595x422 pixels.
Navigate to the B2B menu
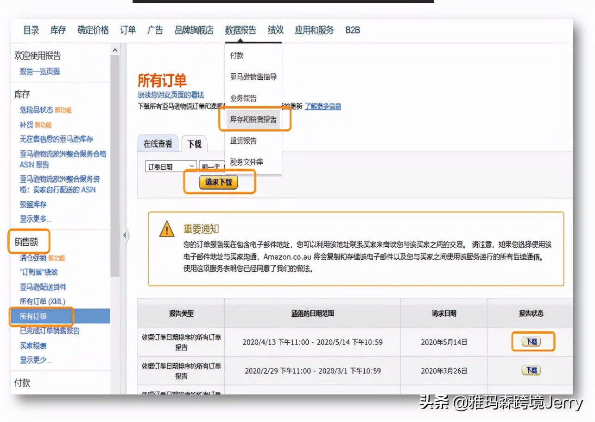point(352,30)
